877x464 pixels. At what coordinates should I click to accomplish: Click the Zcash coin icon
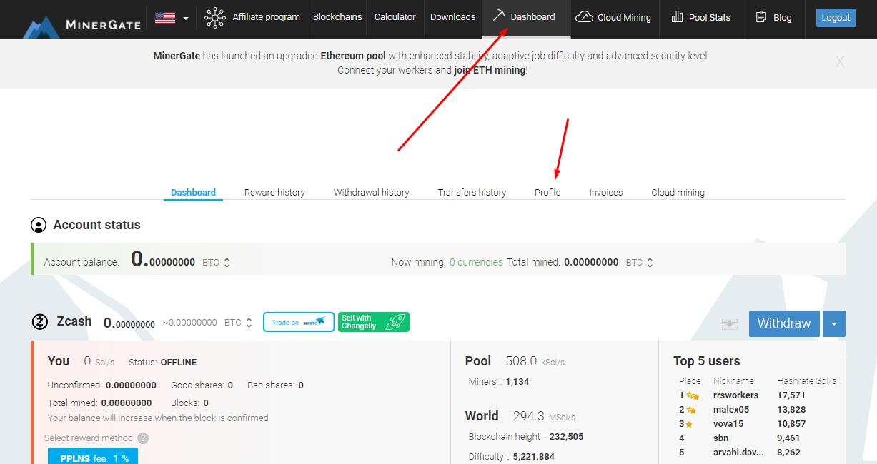coord(40,321)
